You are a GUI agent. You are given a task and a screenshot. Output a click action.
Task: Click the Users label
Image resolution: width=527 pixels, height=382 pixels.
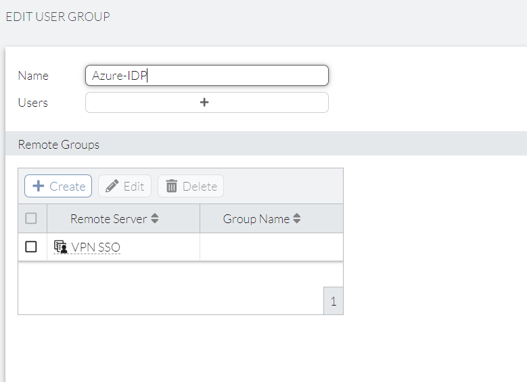click(32, 103)
